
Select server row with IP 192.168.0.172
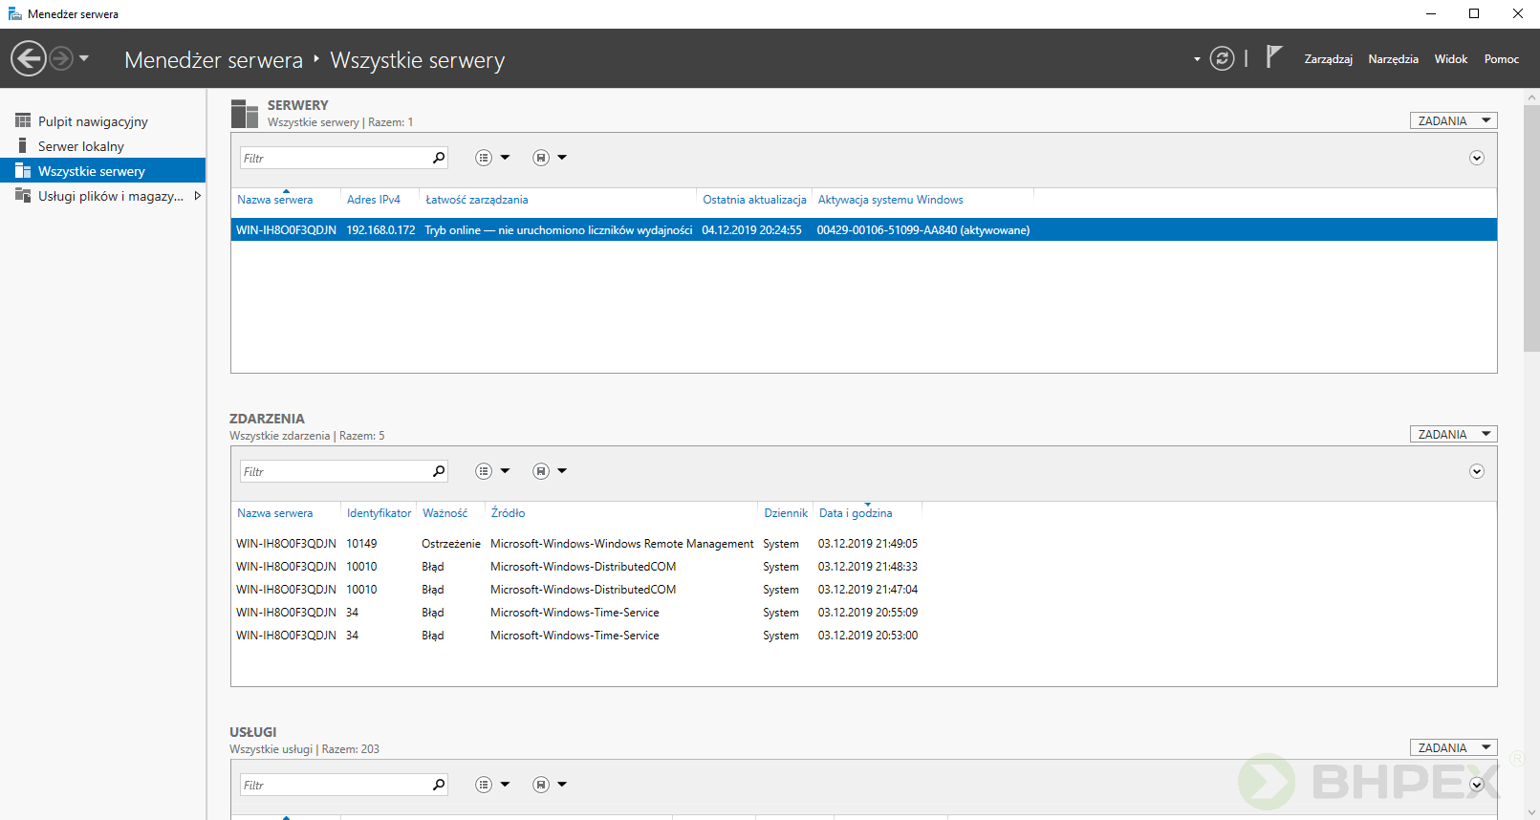(863, 229)
